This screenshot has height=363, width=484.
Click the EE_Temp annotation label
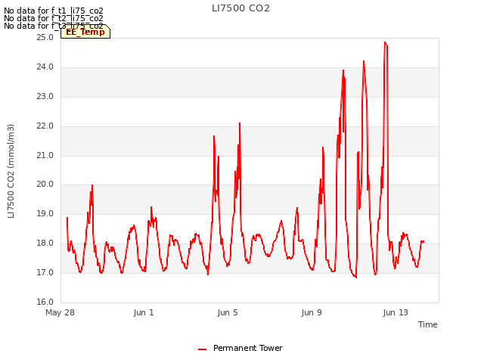[85, 32]
